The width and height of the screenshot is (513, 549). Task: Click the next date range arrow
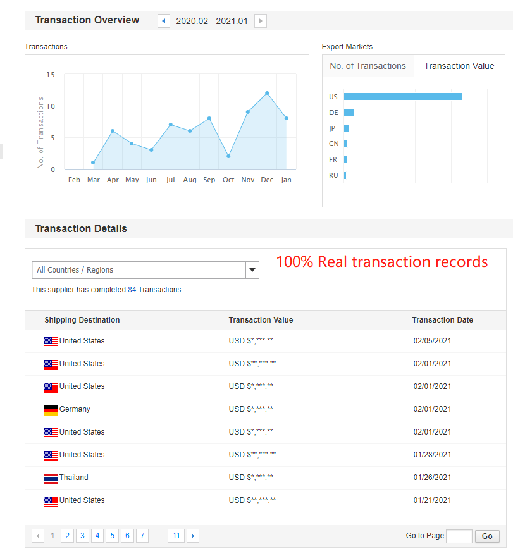click(261, 21)
